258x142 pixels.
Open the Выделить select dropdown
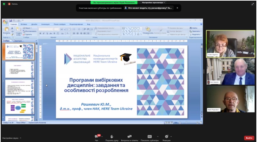(x=195, y=34)
